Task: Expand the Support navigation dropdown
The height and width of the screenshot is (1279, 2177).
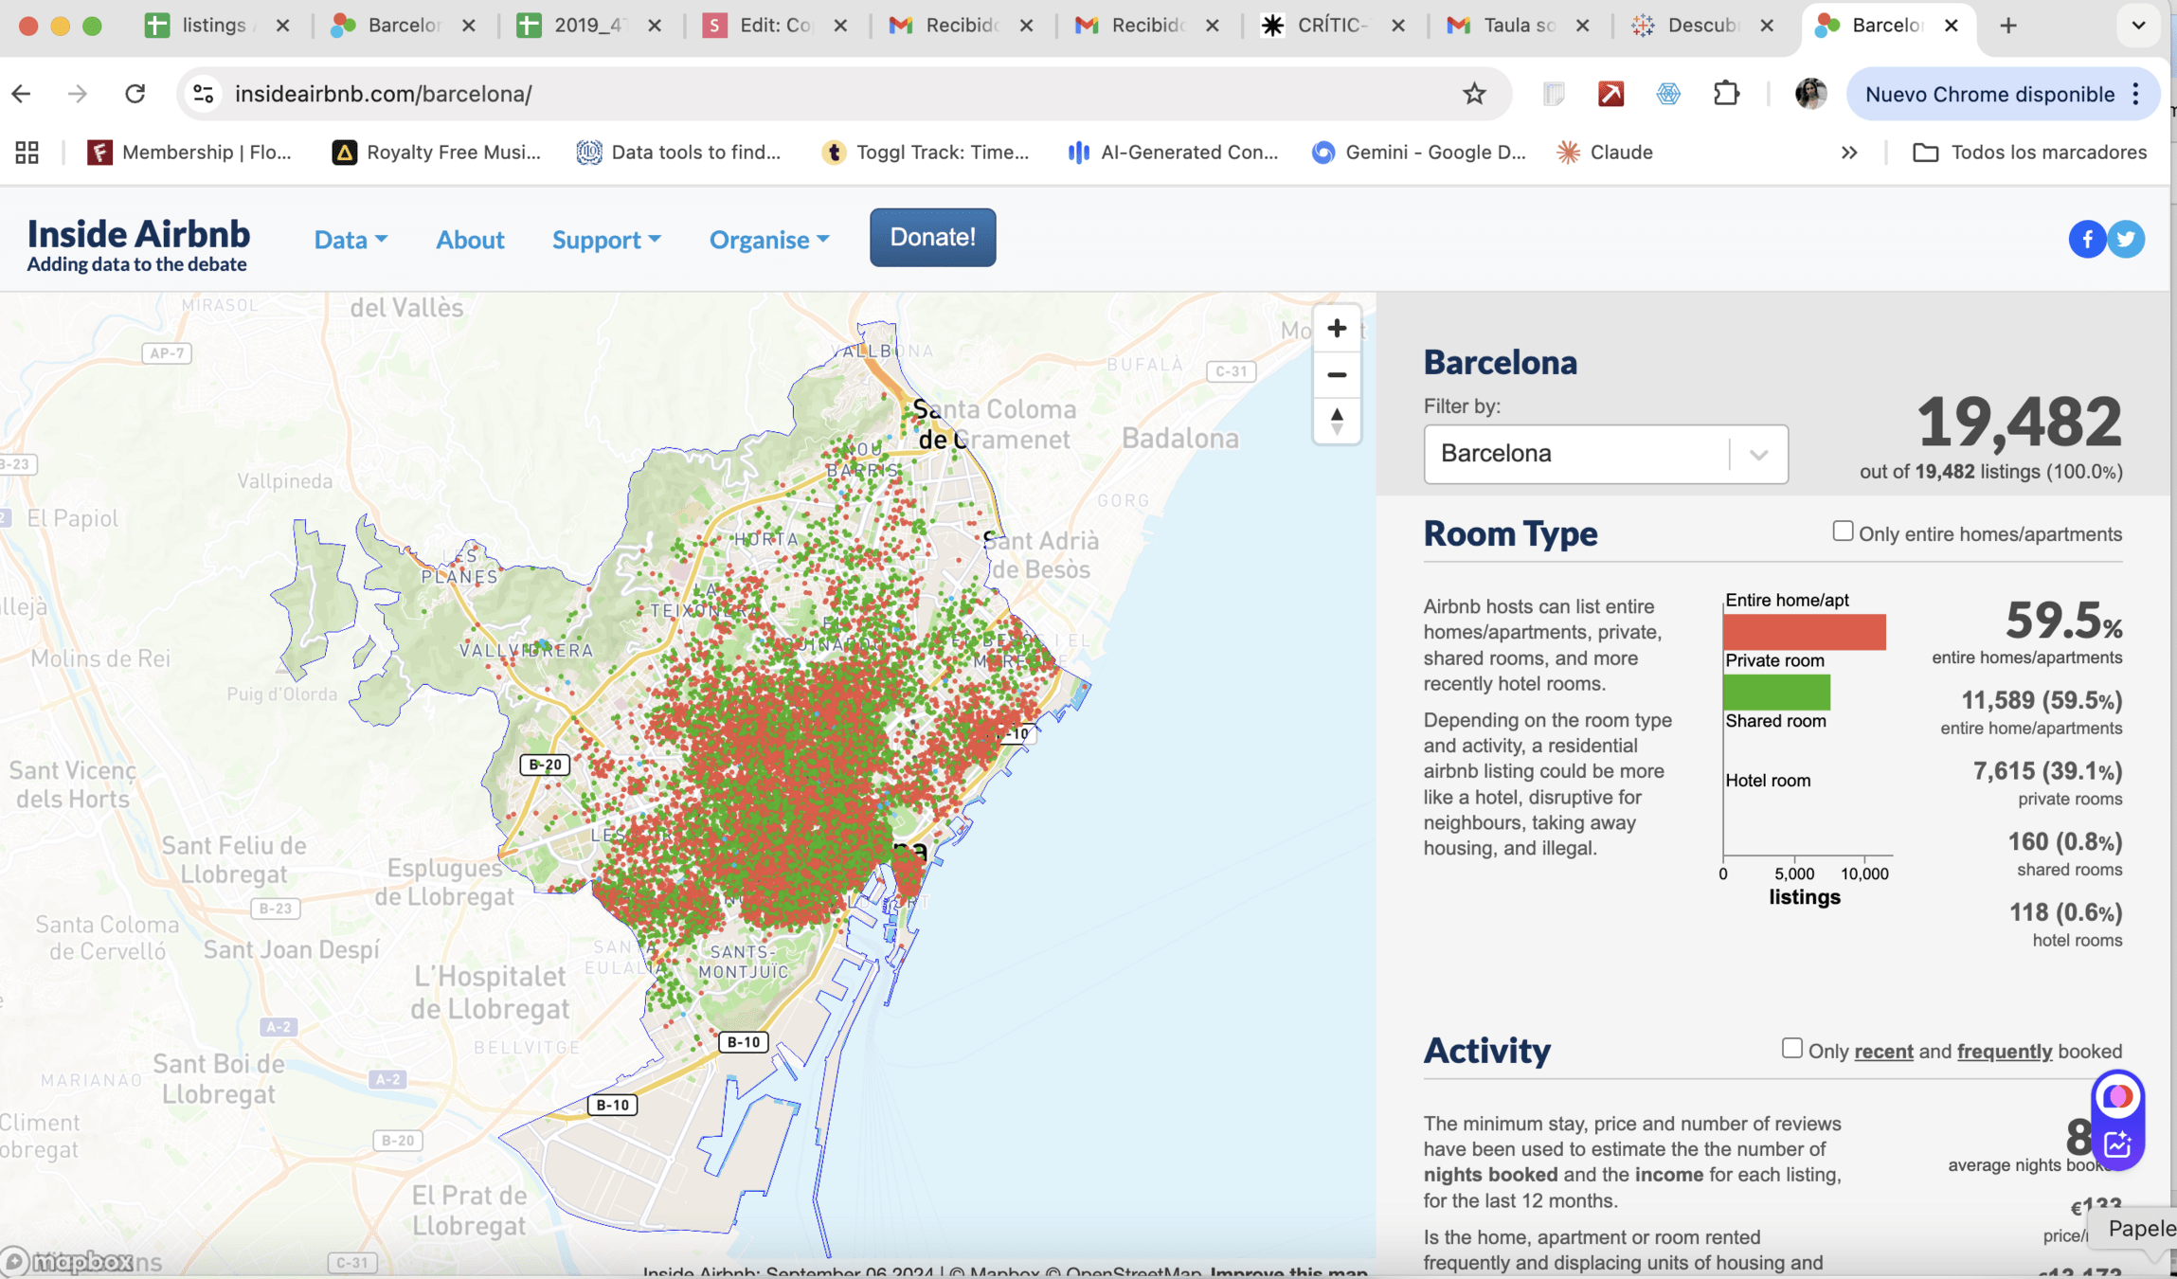Action: (606, 240)
